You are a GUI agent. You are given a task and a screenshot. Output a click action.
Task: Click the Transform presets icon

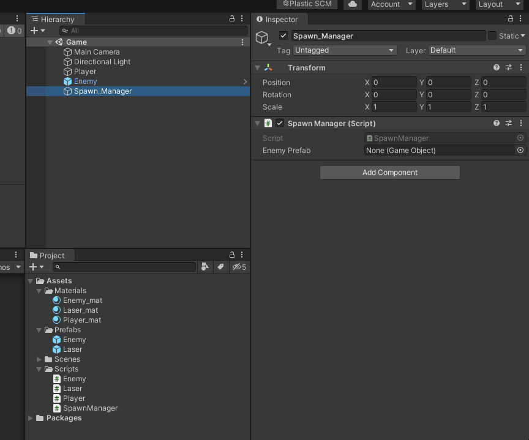(x=509, y=67)
